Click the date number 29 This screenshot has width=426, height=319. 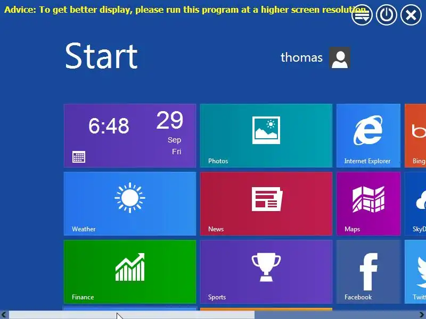(170, 120)
